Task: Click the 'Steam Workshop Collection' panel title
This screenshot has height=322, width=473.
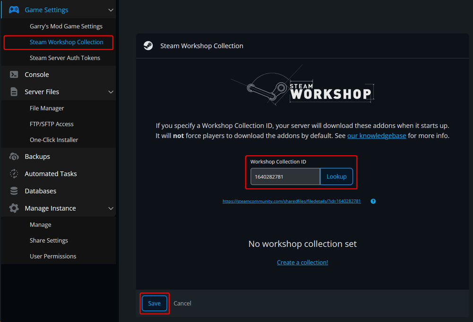Action: (x=201, y=46)
